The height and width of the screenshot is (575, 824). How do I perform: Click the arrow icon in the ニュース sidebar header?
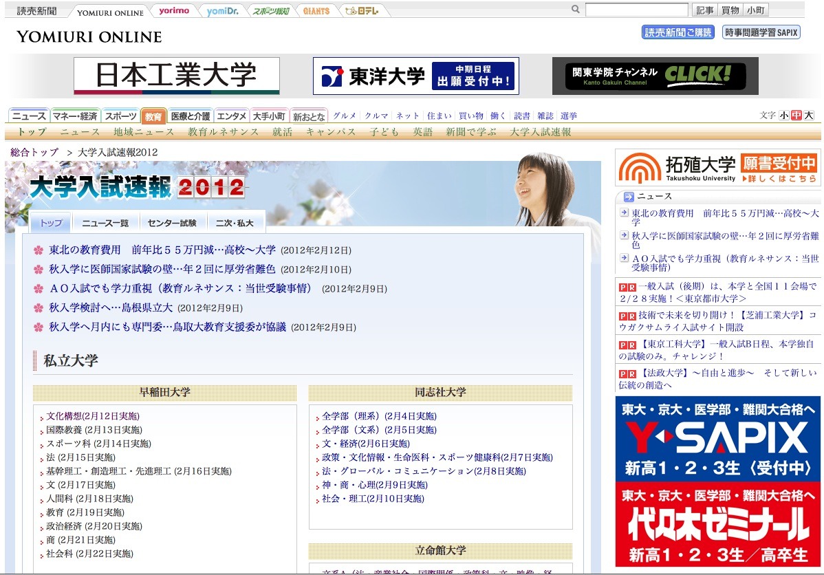[x=629, y=196]
